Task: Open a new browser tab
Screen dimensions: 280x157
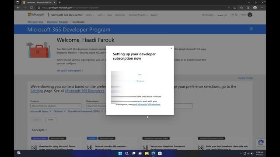Action: [x=59, y=3]
